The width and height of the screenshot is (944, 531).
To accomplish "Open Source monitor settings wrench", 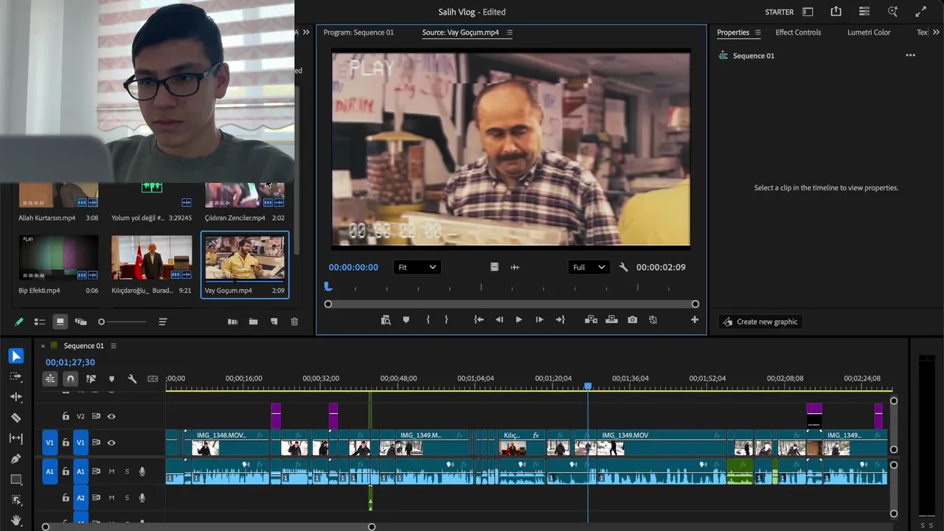I will click(623, 267).
